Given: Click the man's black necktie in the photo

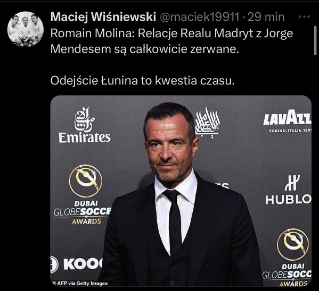Looking at the screenshot, I should (175, 220).
